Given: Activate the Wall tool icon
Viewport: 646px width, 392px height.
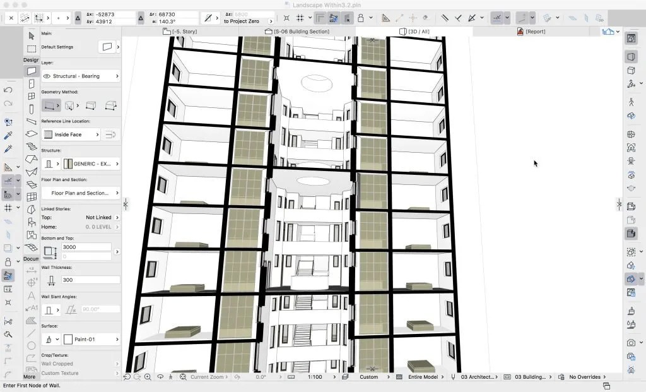Looking at the screenshot, I should click(x=32, y=71).
